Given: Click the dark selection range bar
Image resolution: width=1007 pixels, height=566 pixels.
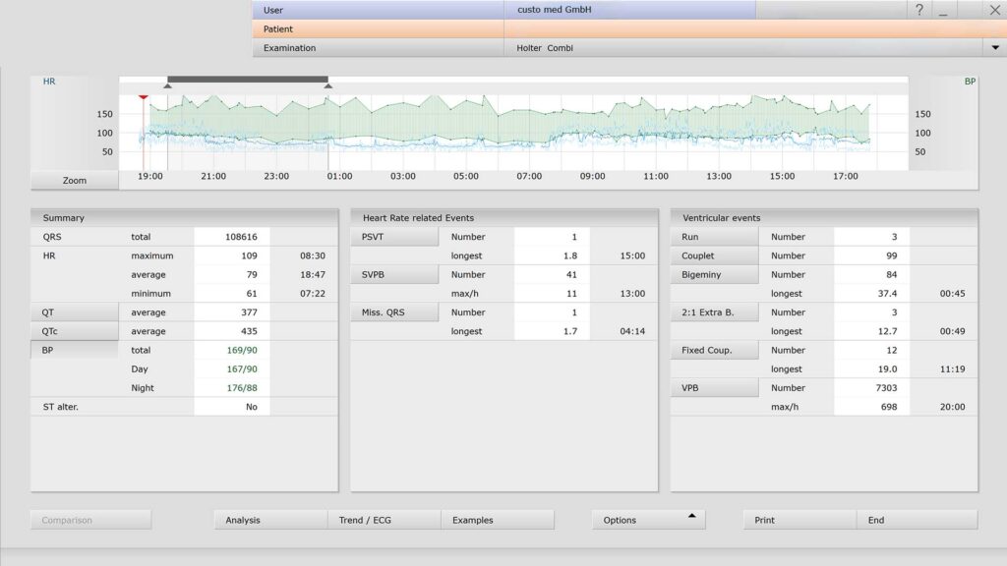Looking at the screenshot, I should (248, 79).
